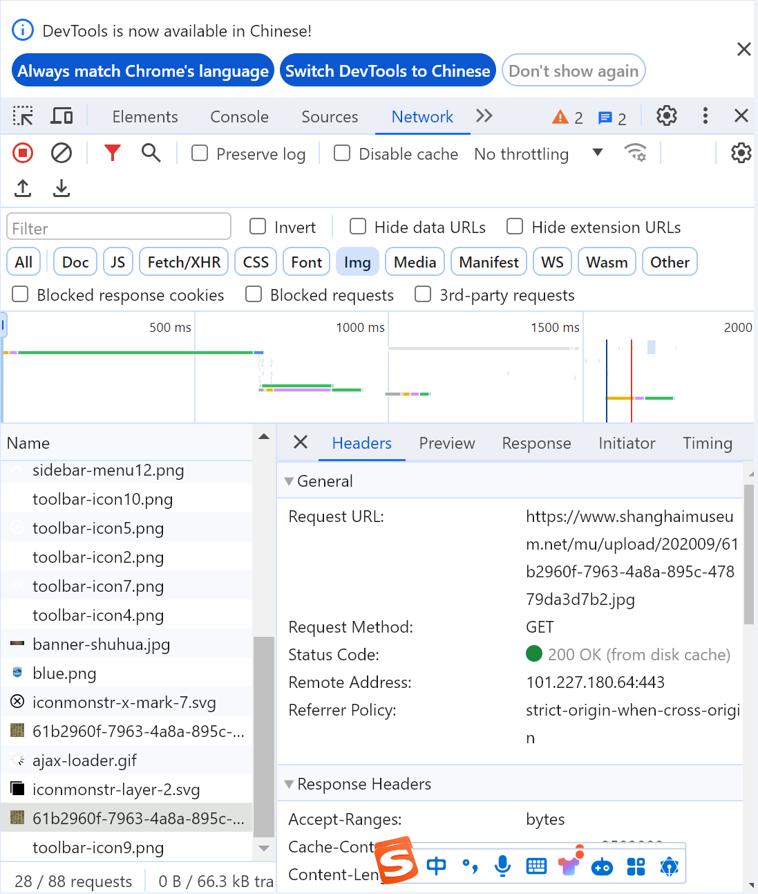This screenshot has width=758, height=894.
Task: Select the Fetch/XHR filter type
Action: (x=184, y=262)
